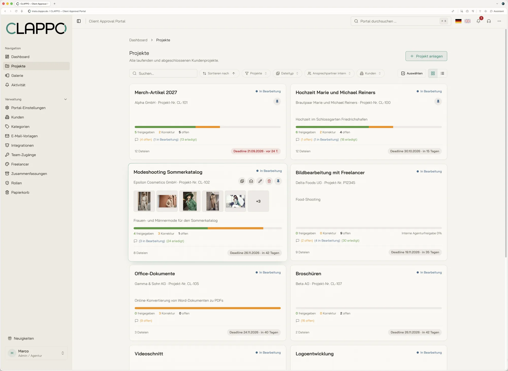Image resolution: width=508 pixels, height=371 pixels.
Task: Go to Dashboard in sidebar
Action: pos(36,57)
